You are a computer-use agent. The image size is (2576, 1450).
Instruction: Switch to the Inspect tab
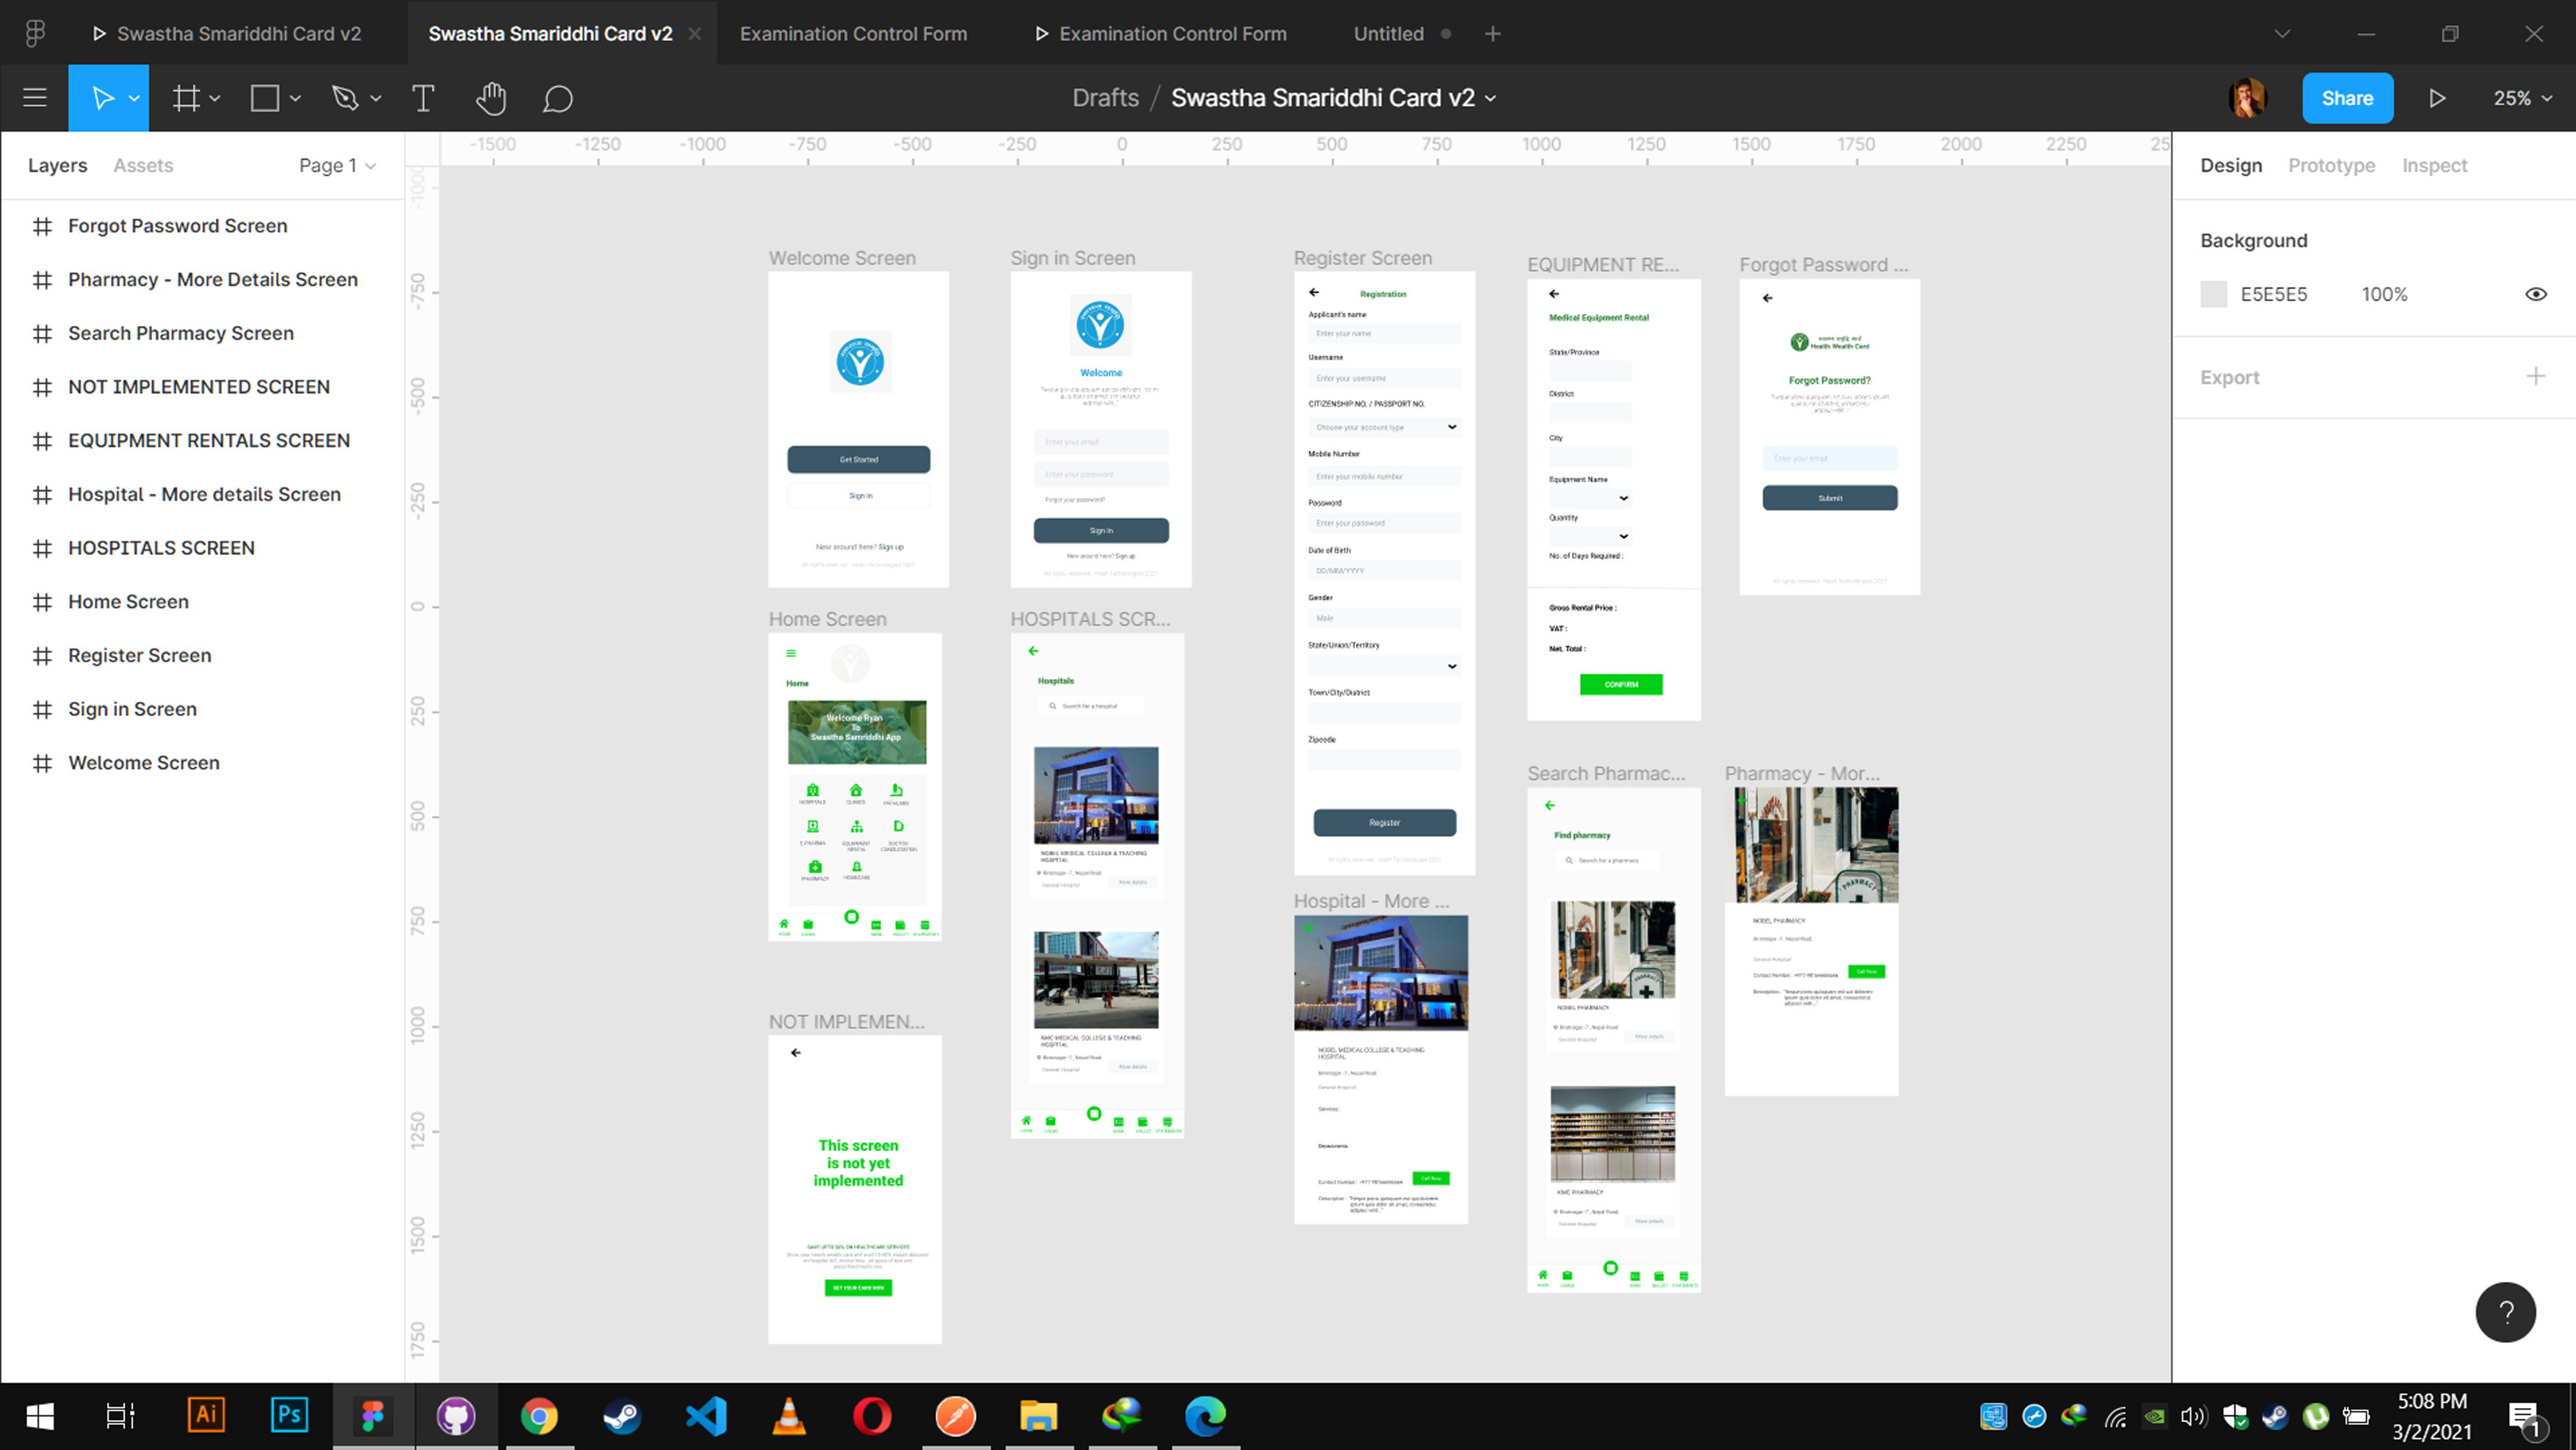coord(2434,165)
